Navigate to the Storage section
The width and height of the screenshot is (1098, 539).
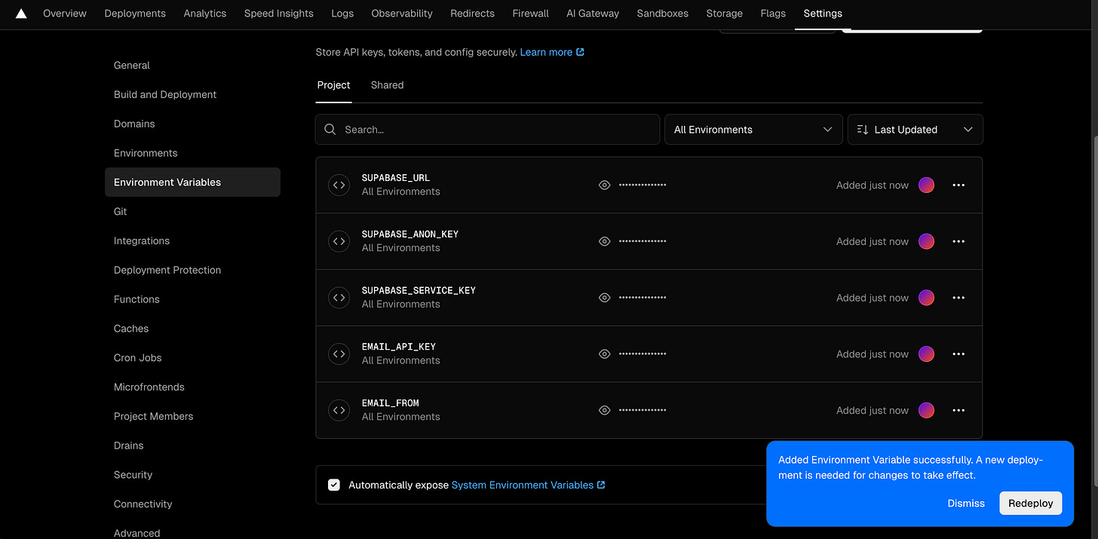pyautogui.click(x=724, y=13)
